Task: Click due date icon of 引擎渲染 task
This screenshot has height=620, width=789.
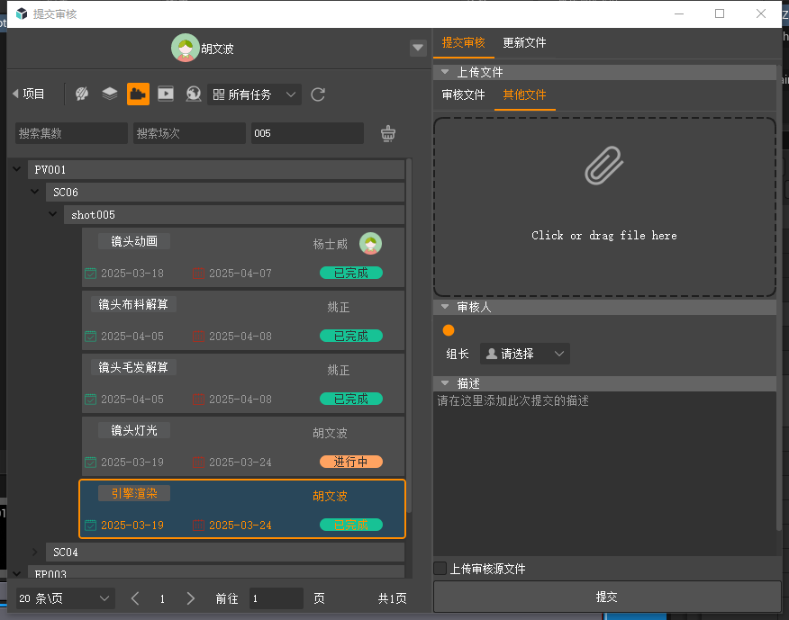Action: coord(198,526)
